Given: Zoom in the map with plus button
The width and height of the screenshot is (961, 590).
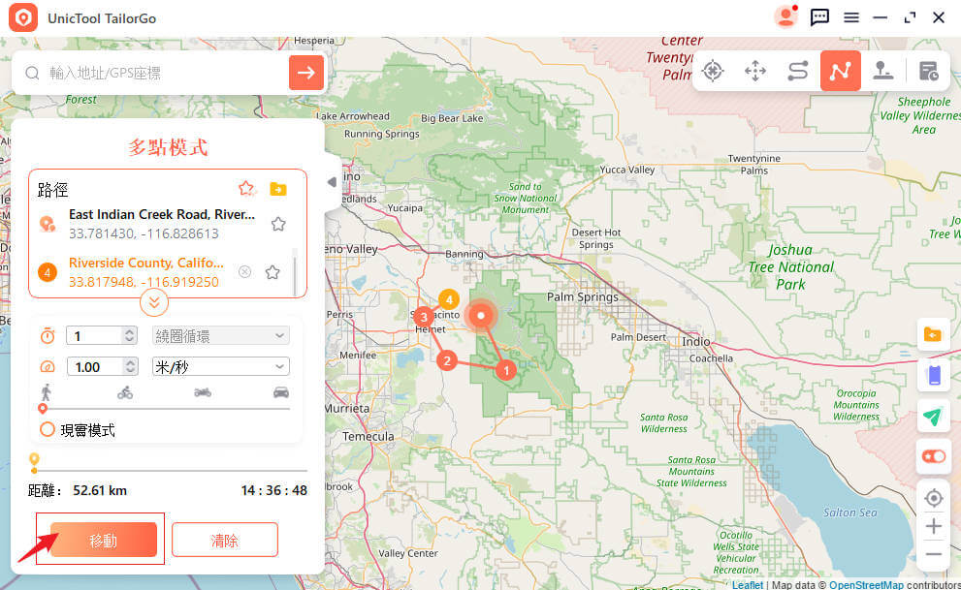Looking at the screenshot, I should [934, 526].
